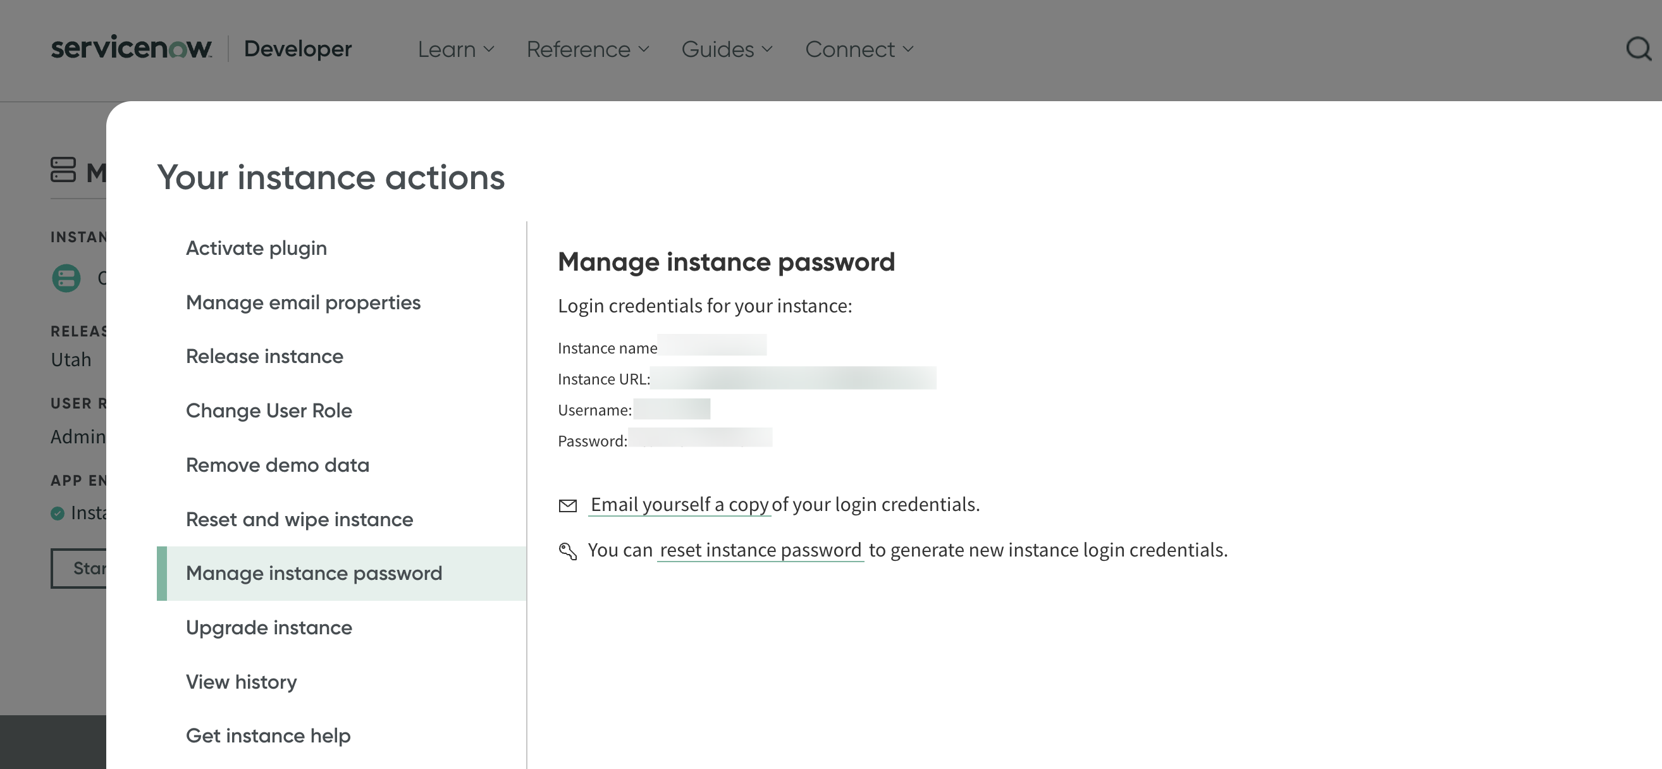Viewport: 1662px width, 769px height.
Task: Select Activate plugin action
Action: point(256,249)
